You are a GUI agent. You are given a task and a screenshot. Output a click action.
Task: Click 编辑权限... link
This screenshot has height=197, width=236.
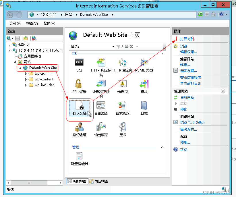[x=188, y=52]
